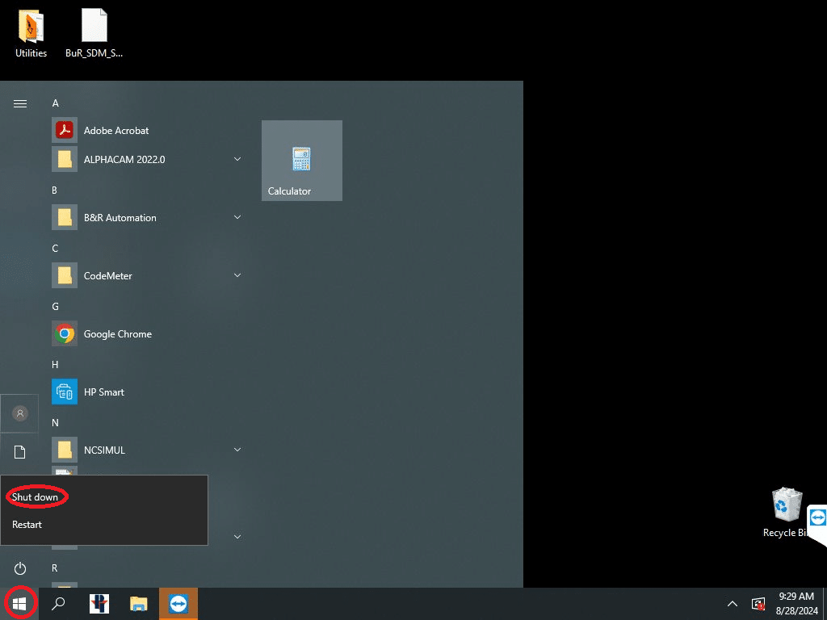Select Restart from power menu
Screen dimensions: 827x620
(27, 525)
